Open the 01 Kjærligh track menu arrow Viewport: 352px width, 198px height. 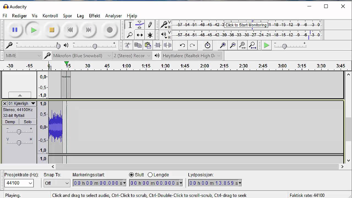click(x=33, y=103)
